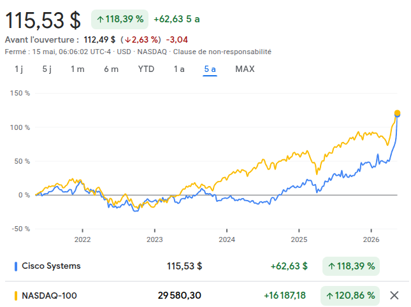Remove NASDAQ-100 comparison with X icon

(x=394, y=295)
